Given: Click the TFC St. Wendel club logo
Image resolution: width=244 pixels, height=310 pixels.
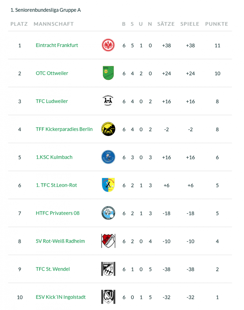Looking at the screenshot, I should 108,269.
